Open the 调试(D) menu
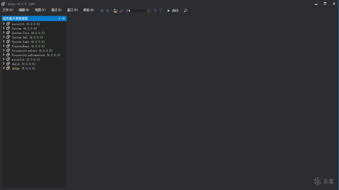339x190 pixels. (56, 10)
